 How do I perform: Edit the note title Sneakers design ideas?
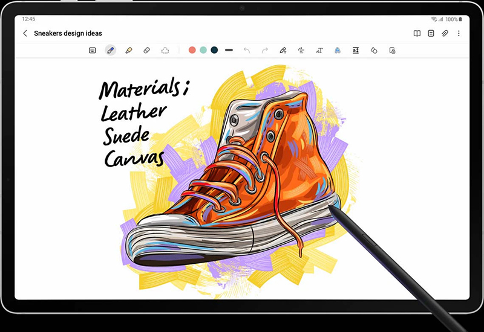[x=68, y=33]
